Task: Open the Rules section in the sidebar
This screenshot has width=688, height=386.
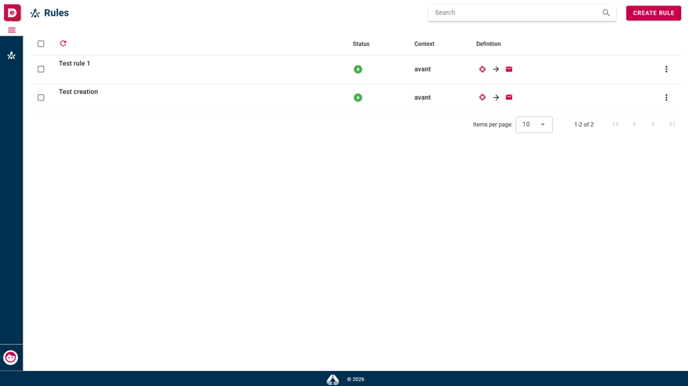Action: pyautogui.click(x=12, y=55)
